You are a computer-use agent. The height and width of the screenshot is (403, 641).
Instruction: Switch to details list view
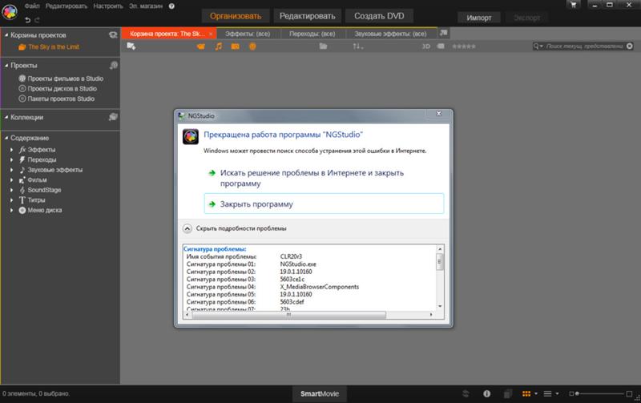[548, 393]
